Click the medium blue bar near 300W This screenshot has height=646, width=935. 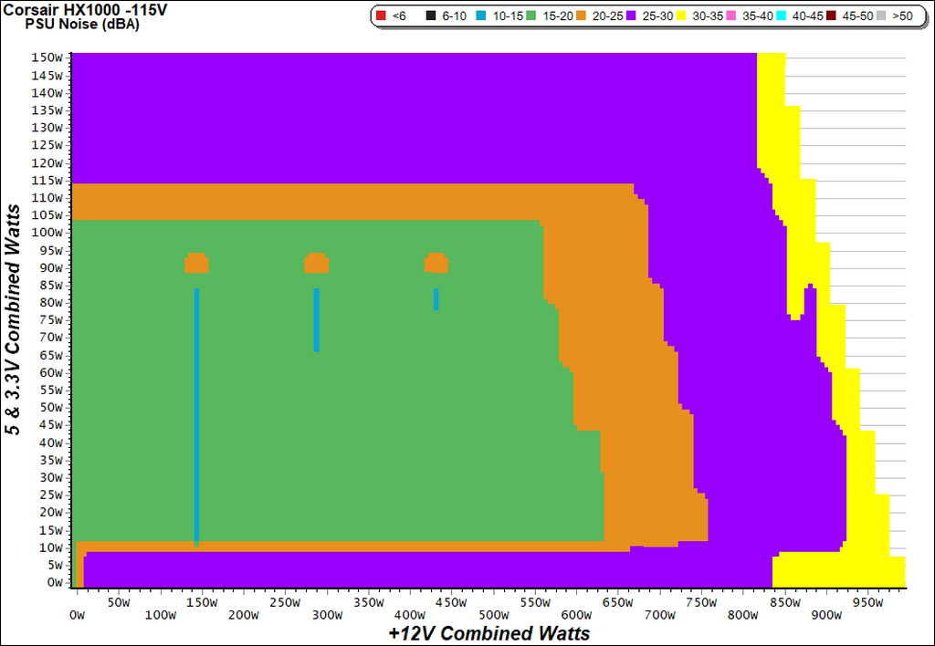(x=317, y=320)
